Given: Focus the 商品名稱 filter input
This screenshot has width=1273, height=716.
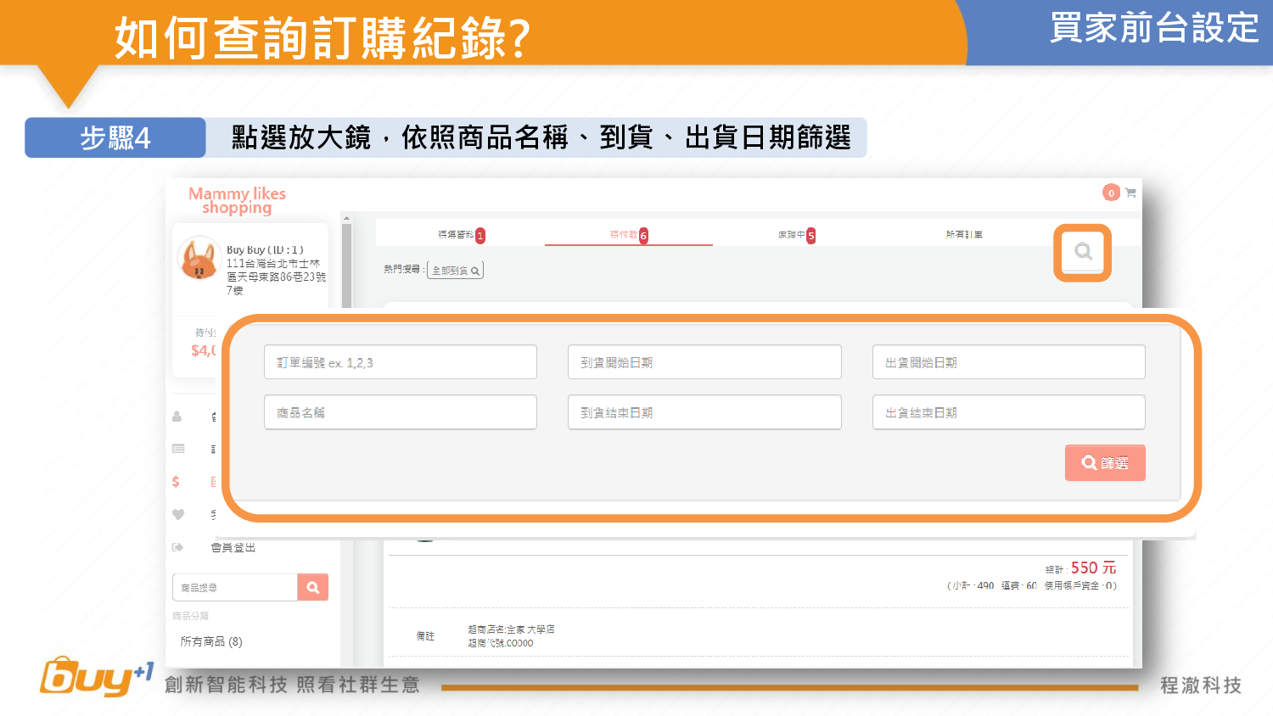Looking at the screenshot, I should point(400,412).
